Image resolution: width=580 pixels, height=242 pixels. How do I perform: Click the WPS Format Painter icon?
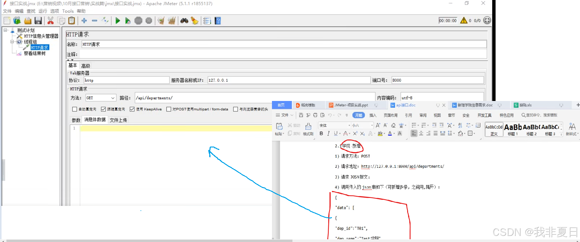308,129
